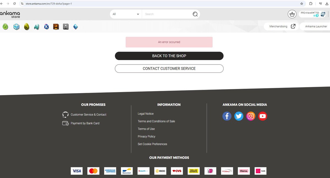Reload the page
The image size is (330, 178).
coord(14,4)
